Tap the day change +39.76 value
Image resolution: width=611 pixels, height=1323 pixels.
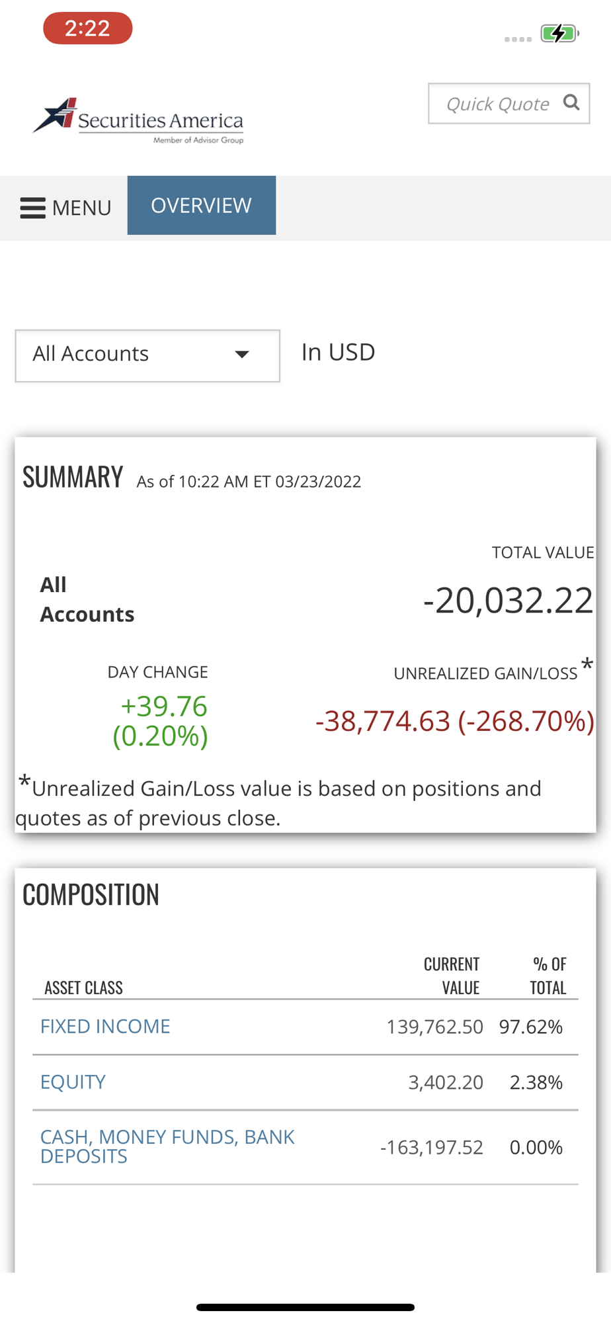(163, 706)
